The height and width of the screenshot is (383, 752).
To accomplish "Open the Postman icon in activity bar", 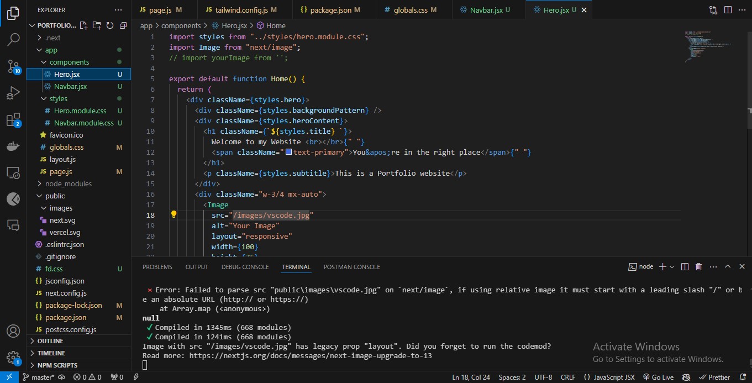I will [13, 199].
